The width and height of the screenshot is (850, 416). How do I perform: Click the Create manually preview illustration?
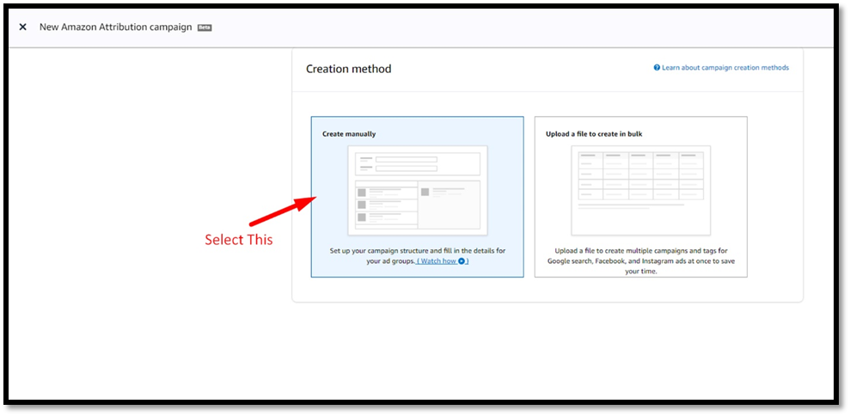418,190
